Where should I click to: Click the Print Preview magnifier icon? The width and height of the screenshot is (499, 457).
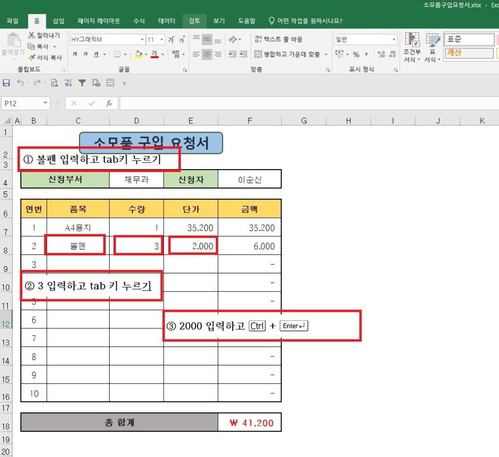[x=55, y=83]
